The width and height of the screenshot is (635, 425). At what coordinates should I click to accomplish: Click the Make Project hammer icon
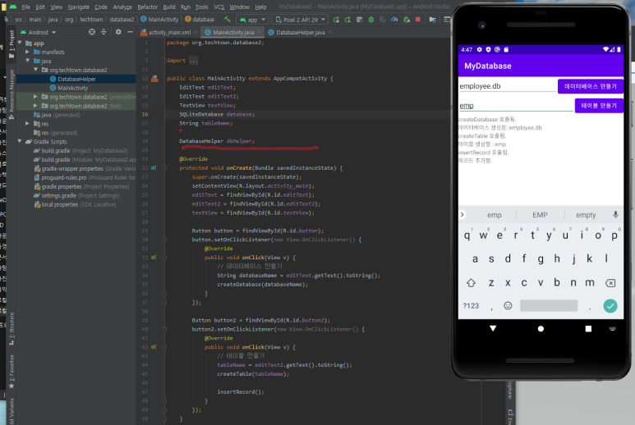(228, 20)
